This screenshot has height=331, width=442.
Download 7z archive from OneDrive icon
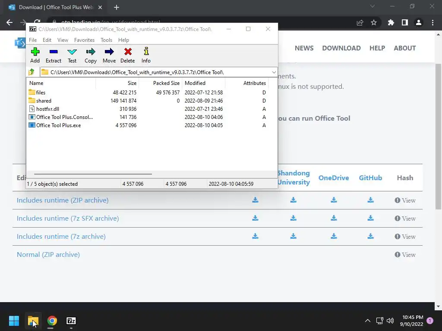click(x=334, y=236)
